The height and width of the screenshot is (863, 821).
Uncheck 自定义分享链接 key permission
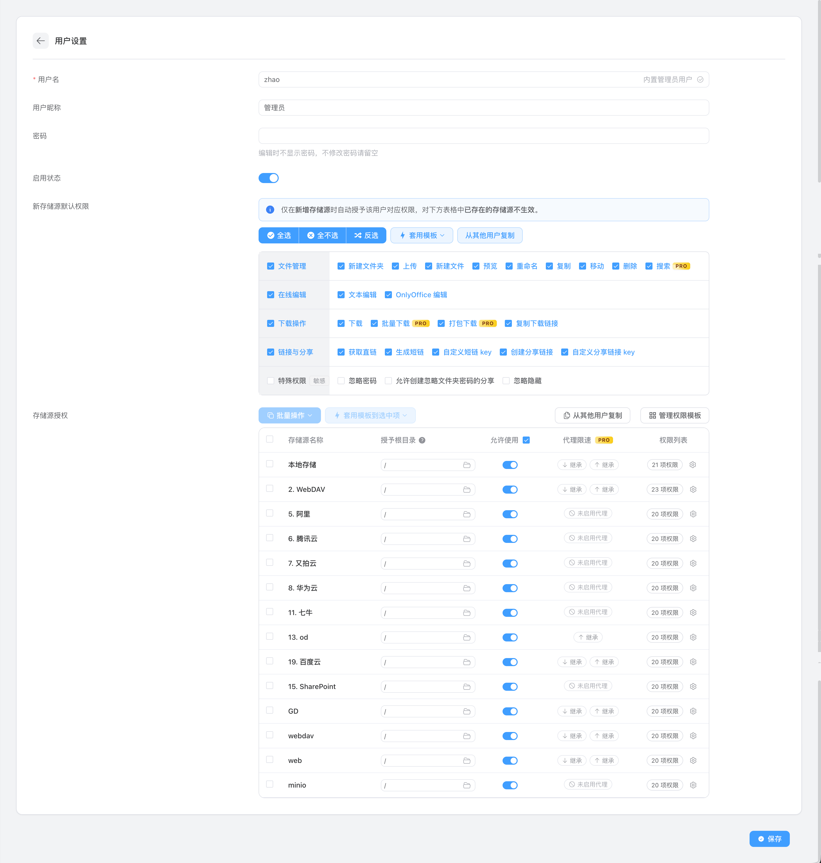[564, 352]
